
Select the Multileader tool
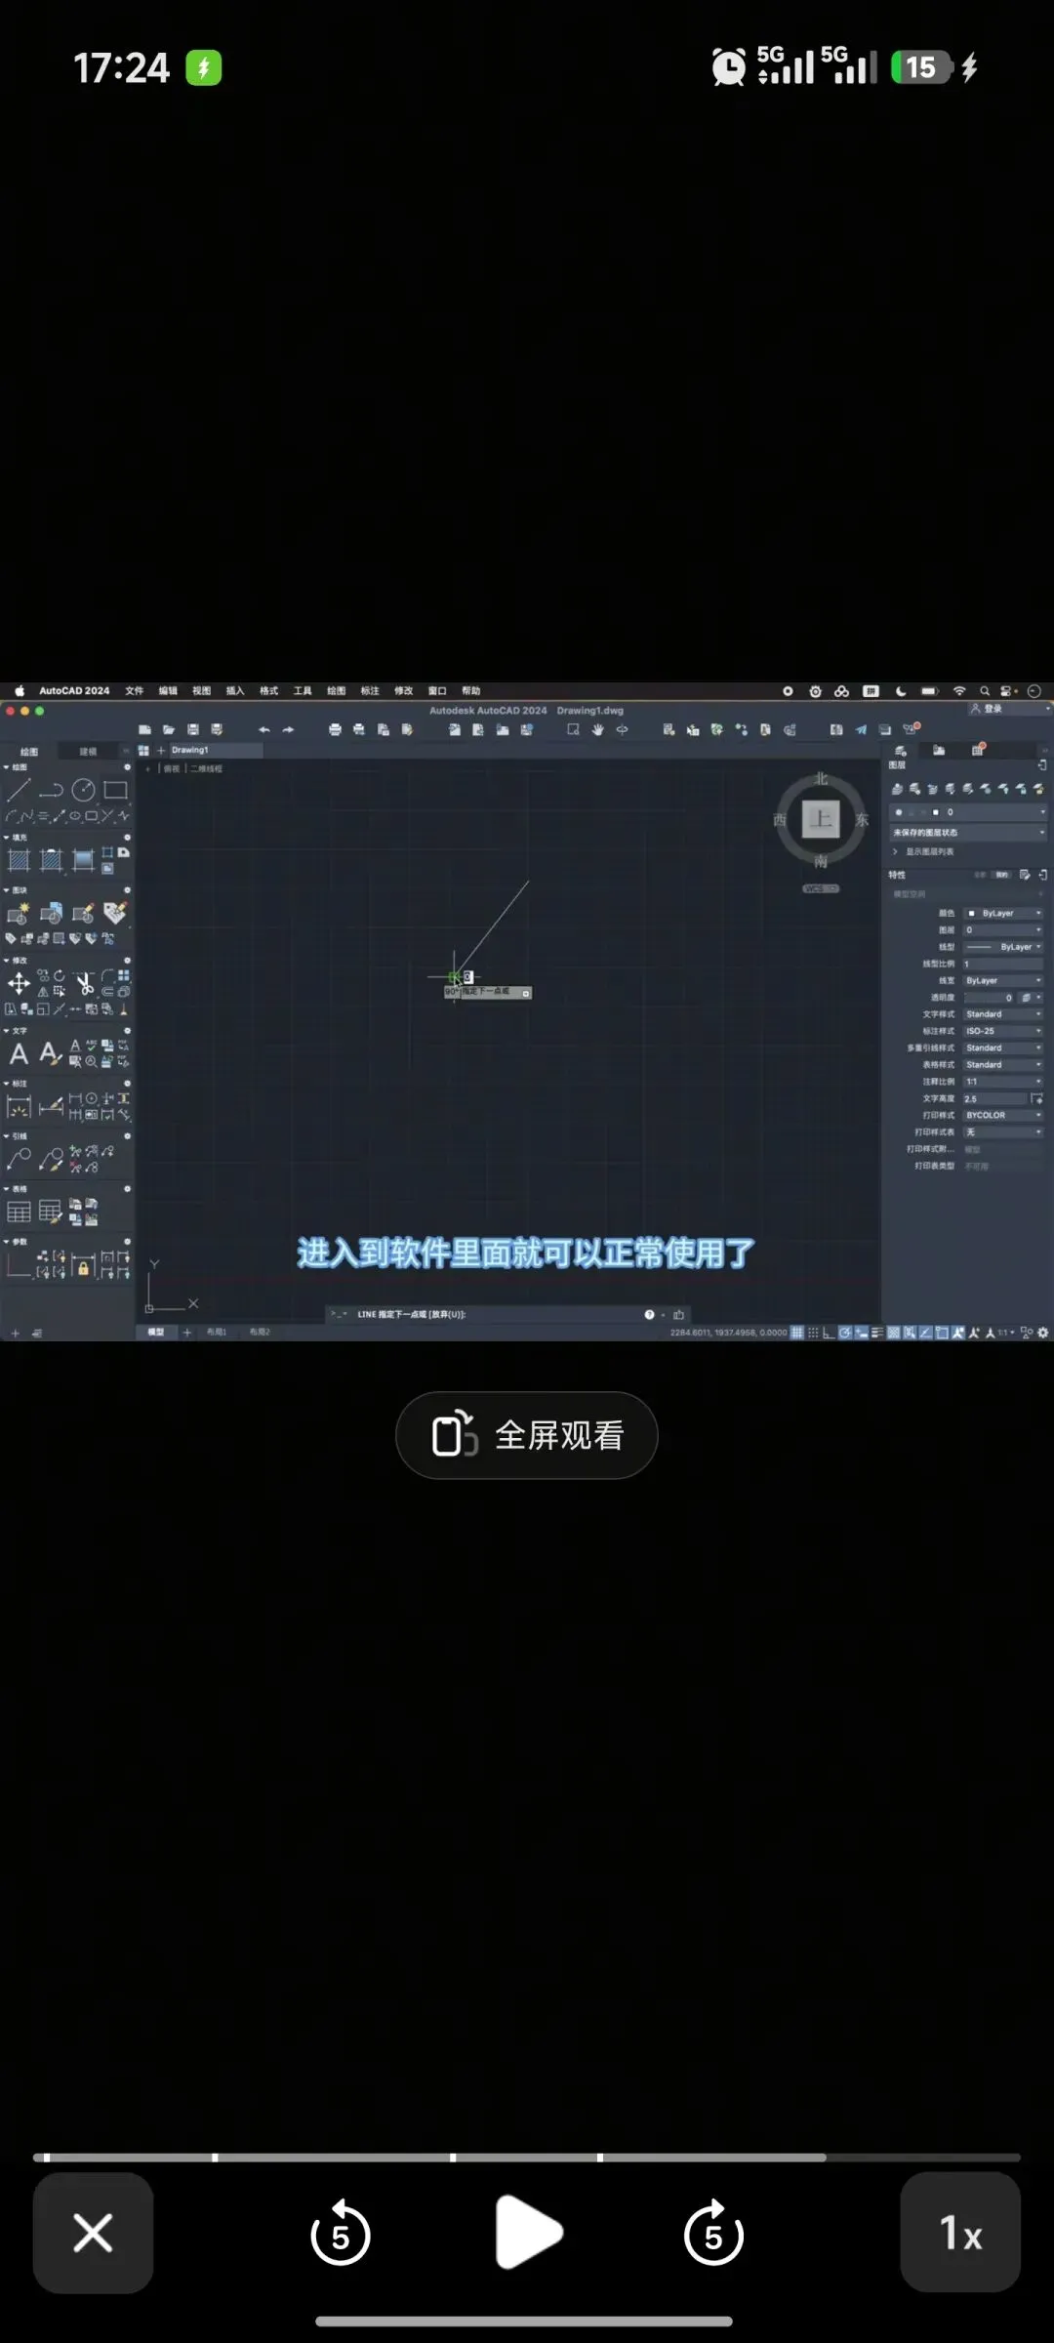tap(19, 1160)
